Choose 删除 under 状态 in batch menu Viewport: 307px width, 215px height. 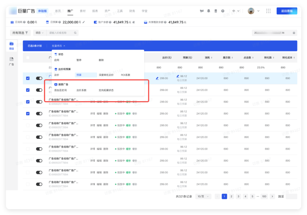pyautogui.click(x=101, y=60)
